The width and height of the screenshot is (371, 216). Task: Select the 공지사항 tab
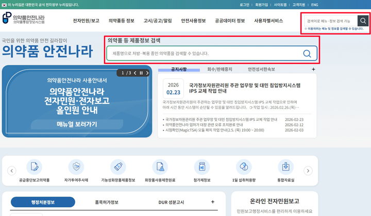179,69
